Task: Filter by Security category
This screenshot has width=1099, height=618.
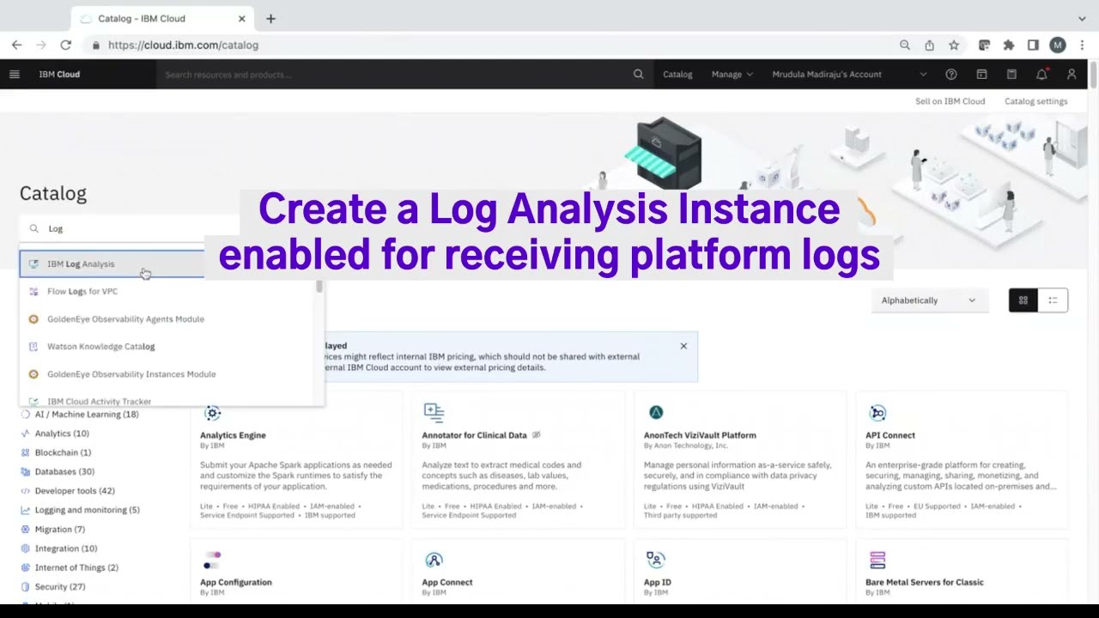Action: point(59,587)
